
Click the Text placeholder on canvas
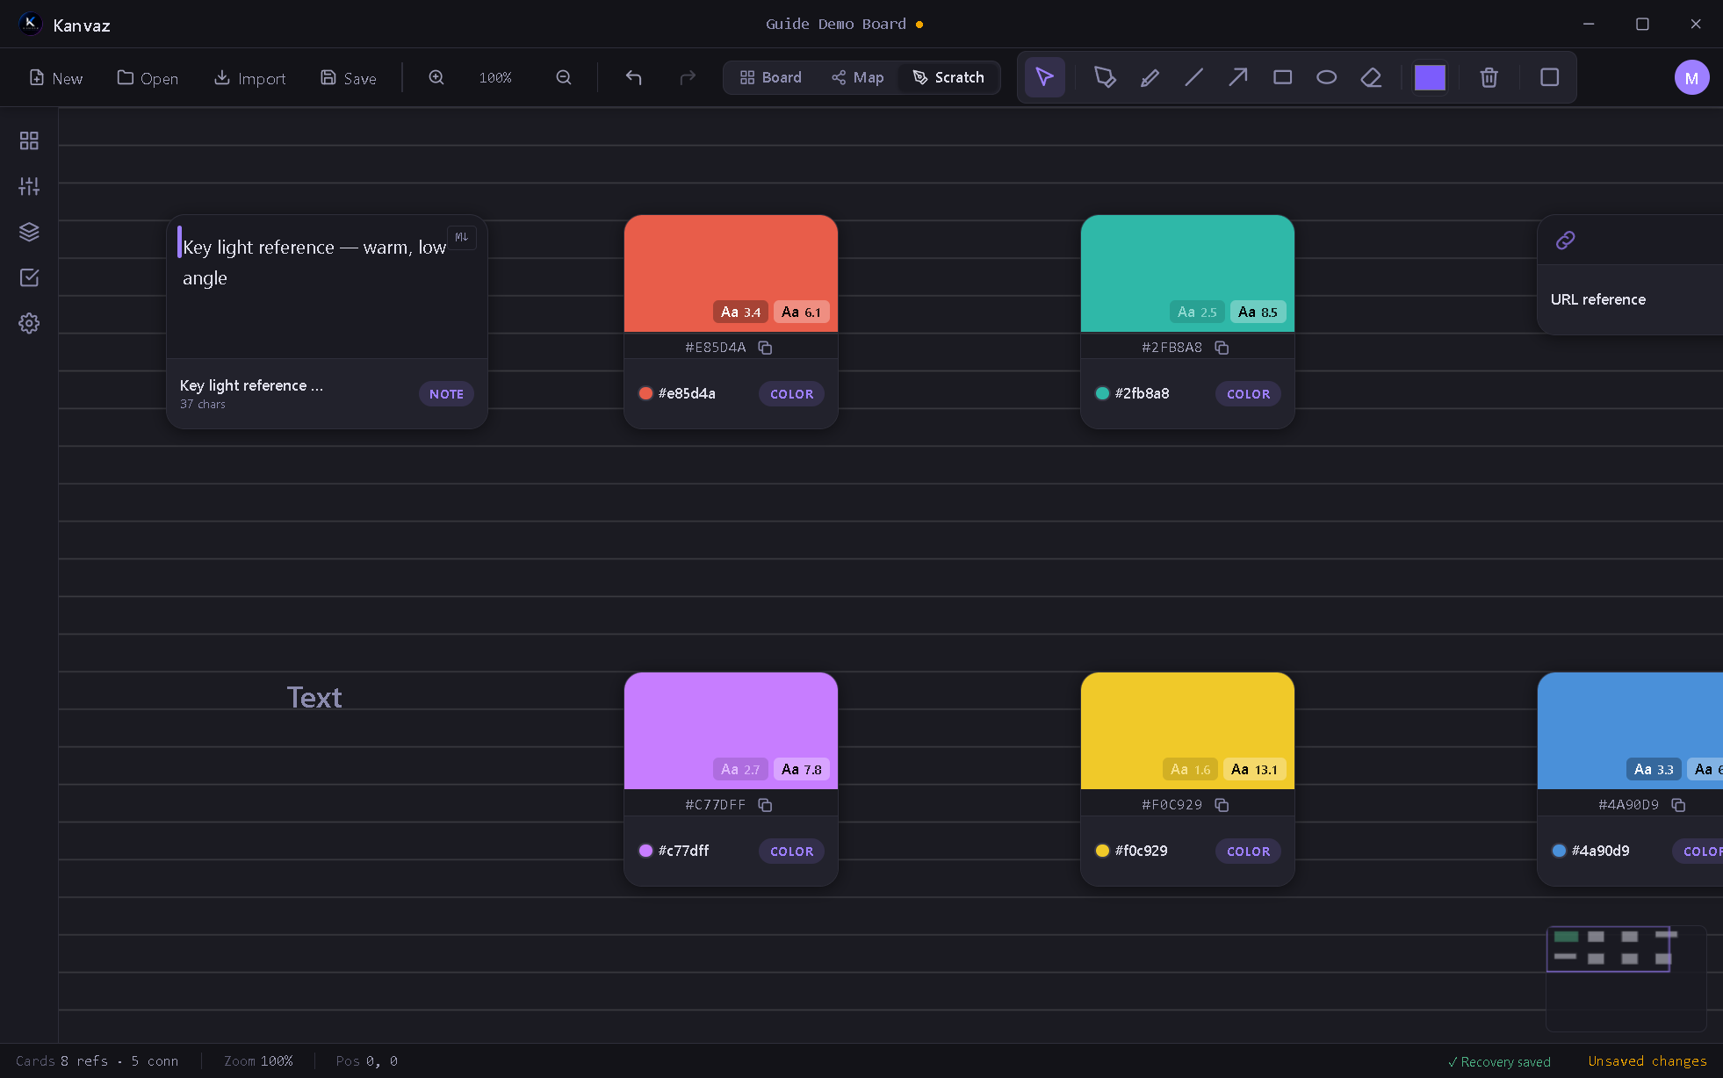[x=314, y=697]
